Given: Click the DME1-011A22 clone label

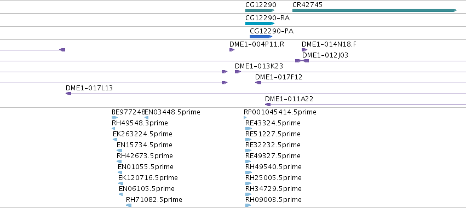Looking at the screenshot, I should coord(289,99).
